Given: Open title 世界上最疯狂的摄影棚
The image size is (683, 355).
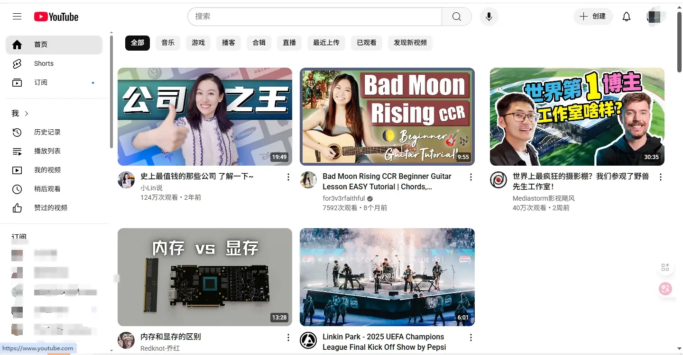Looking at the screenshot, I should pyautogui.click(x=581, y=181).
